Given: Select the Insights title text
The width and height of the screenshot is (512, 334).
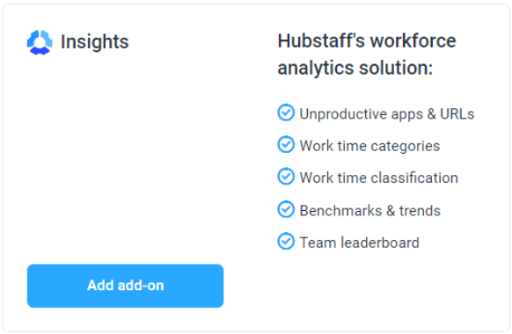Looking at the screenshot, I should click(95, 42).
